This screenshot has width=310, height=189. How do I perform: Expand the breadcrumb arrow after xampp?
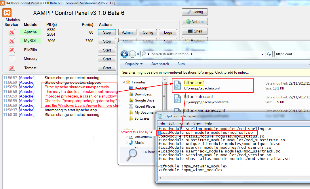192,54
